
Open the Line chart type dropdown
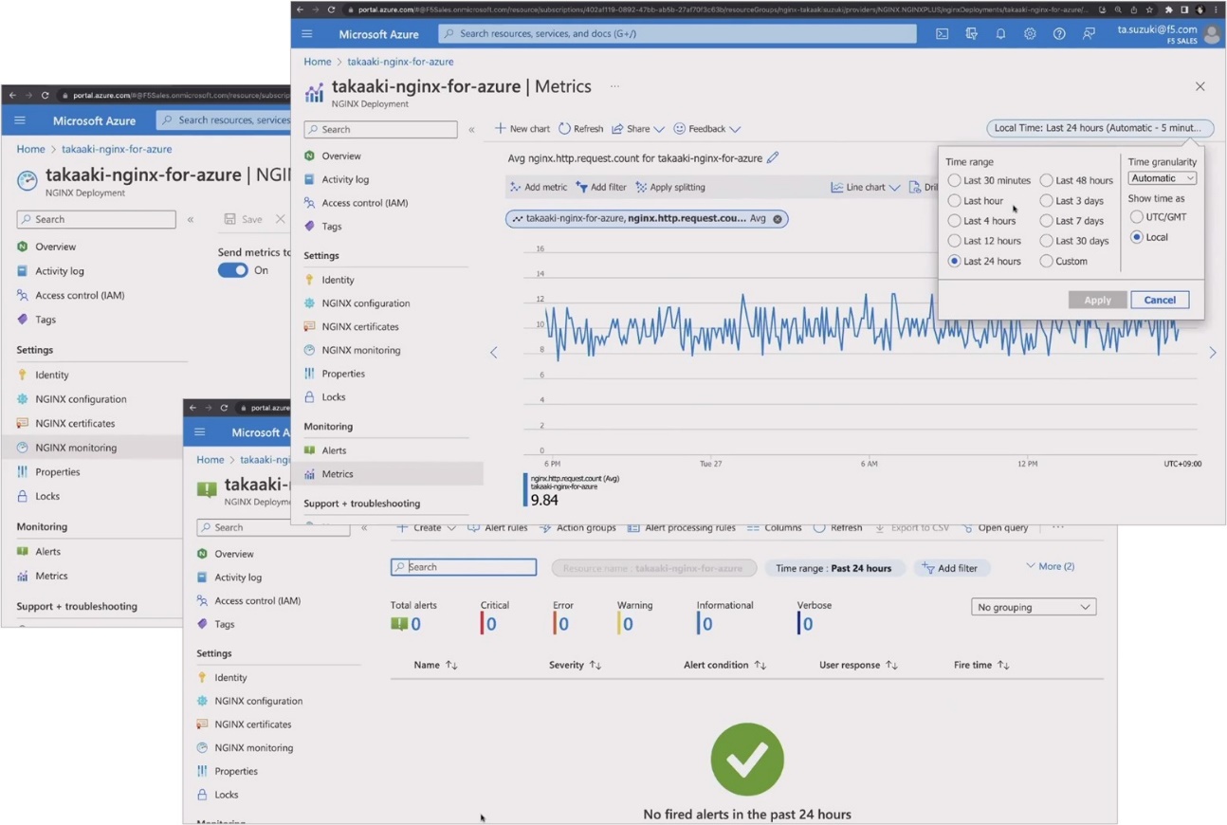tap(866, 188)
